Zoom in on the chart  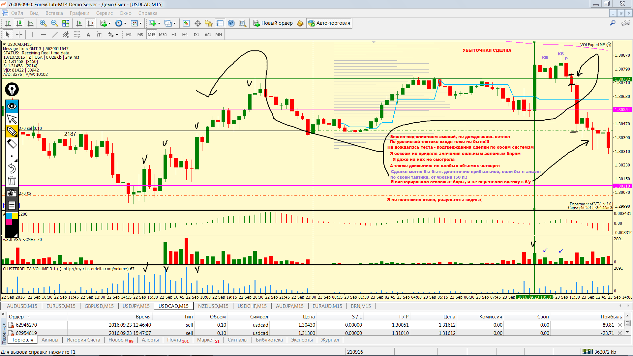(43, 23)
